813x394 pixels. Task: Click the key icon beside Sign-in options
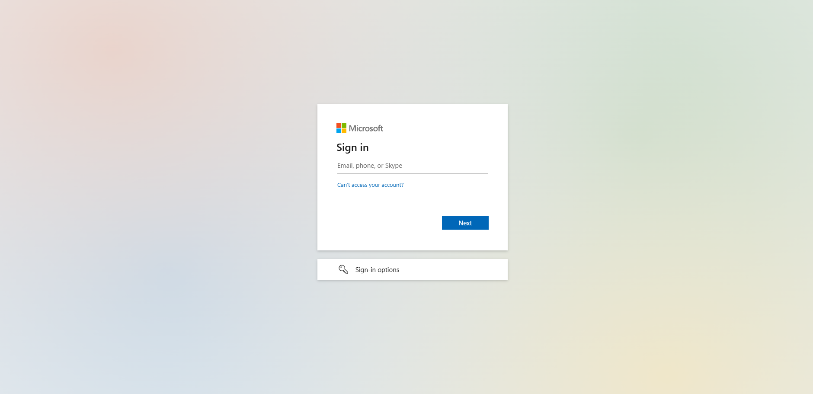click(x=343, y=269)
